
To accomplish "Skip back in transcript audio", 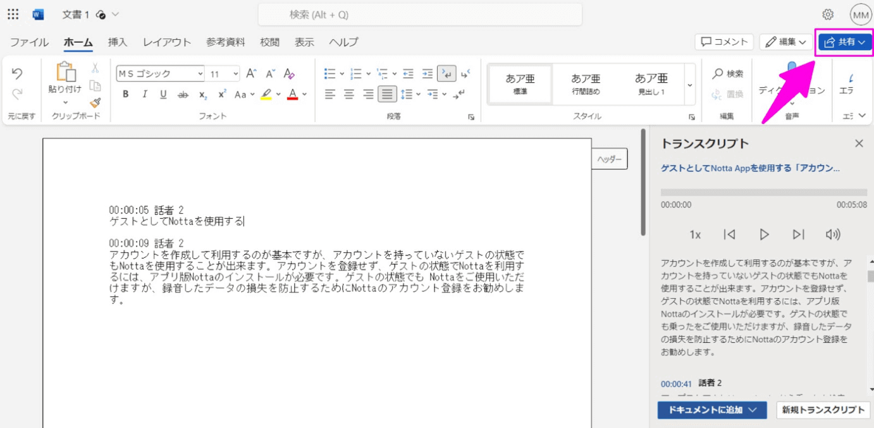I will [x=729, y=235].
